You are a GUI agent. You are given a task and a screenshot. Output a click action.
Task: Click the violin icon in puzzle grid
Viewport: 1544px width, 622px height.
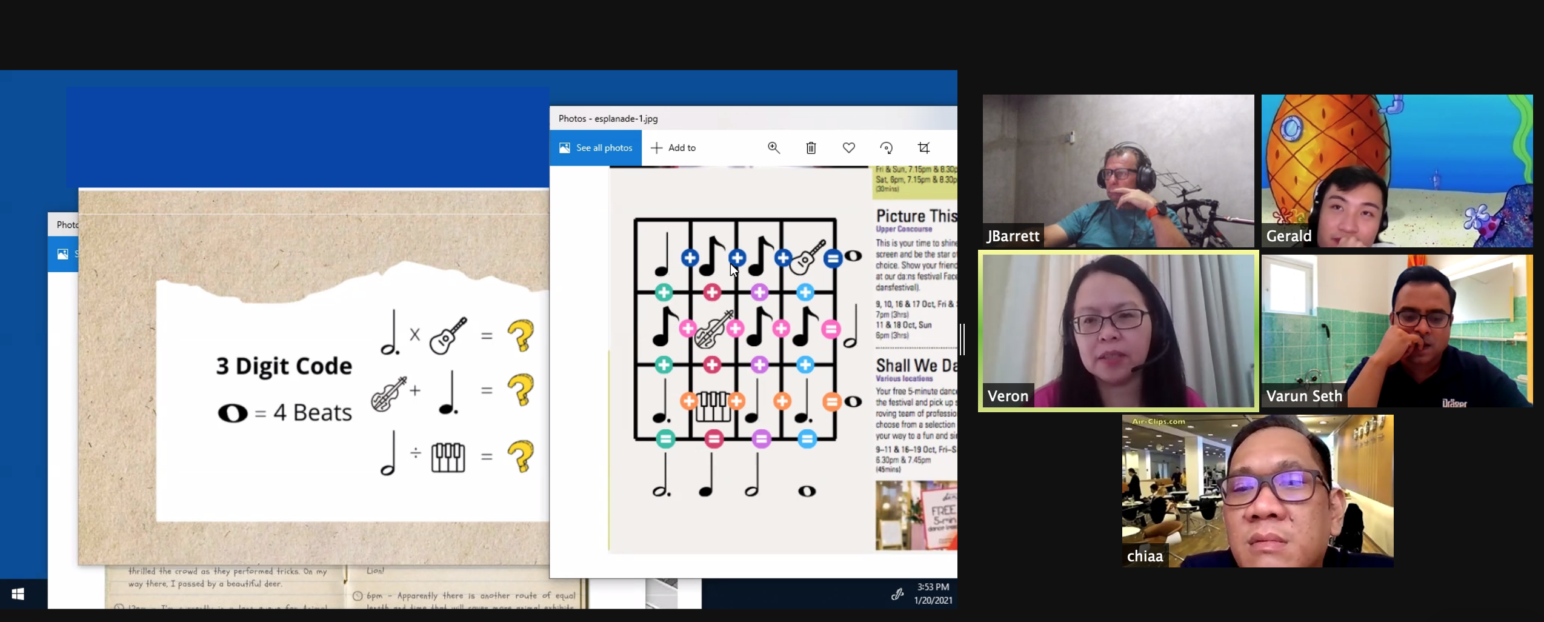click(x=713, y=329)
